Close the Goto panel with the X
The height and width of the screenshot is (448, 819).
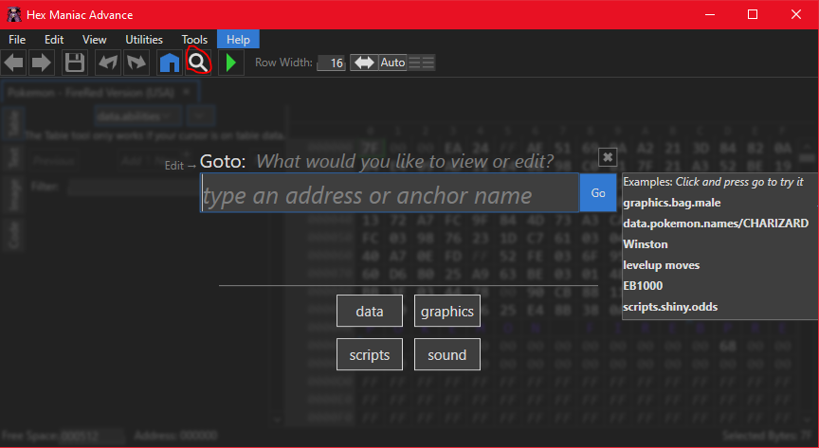point(608,157)
